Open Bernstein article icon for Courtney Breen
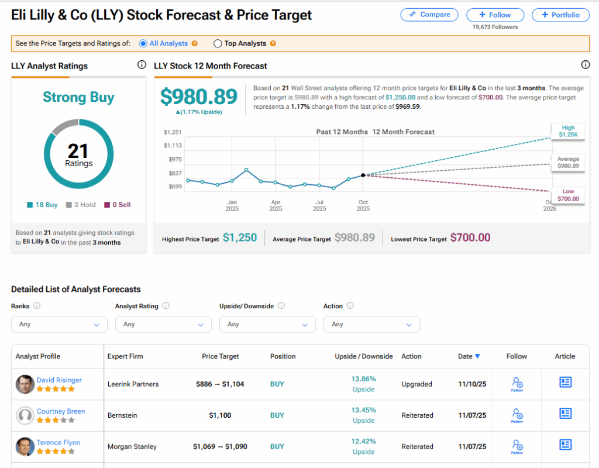This screenshot has width=599, height=468. (565, 414)
